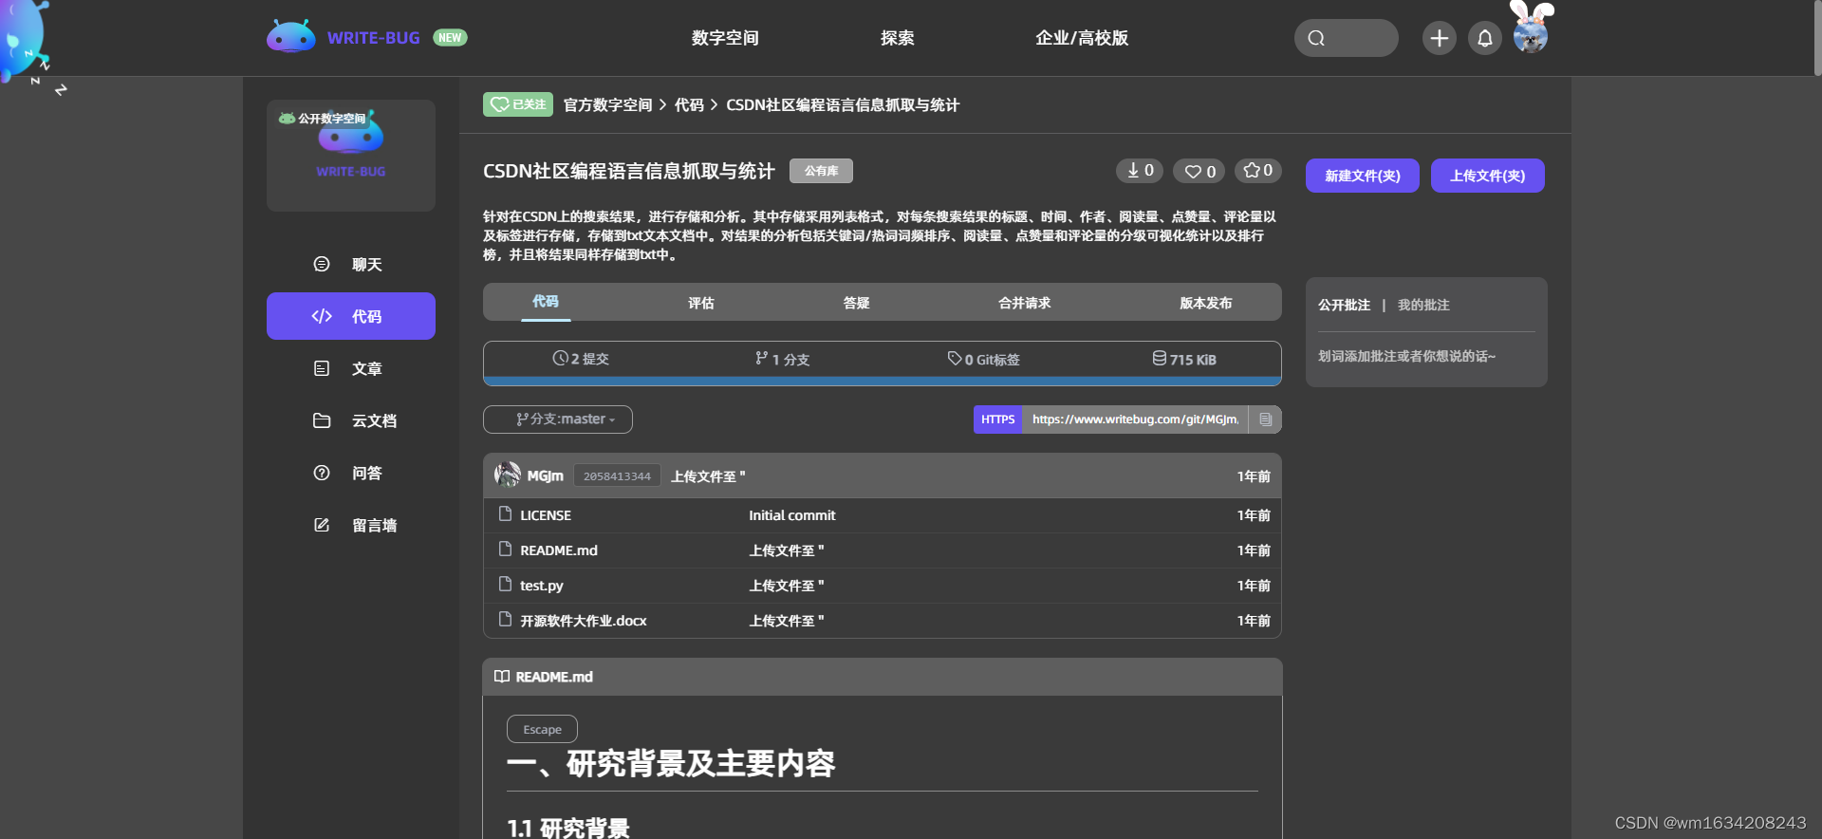Open latest commit message 上传文件至 in MGJm row
Screen dimensions: 1822x839
[708, 476]
